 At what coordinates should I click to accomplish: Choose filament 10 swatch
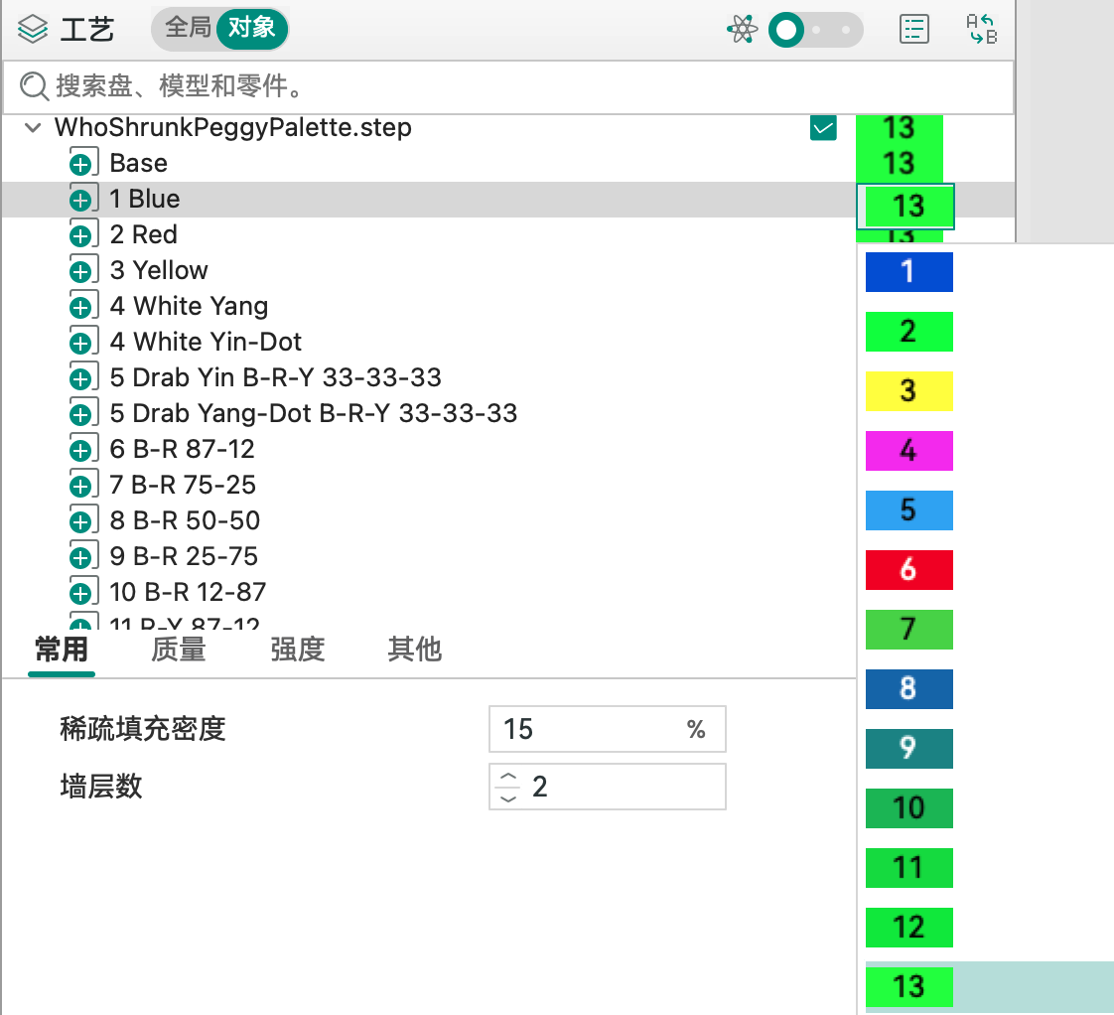coord(908,808)
